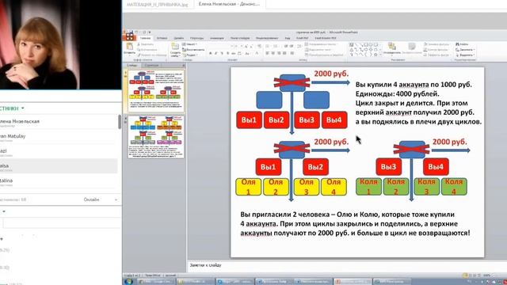Screen dimensions: 507x285
Task: Click the Undo icon in Quick Access Toolbar
Action: coord(136,32)
